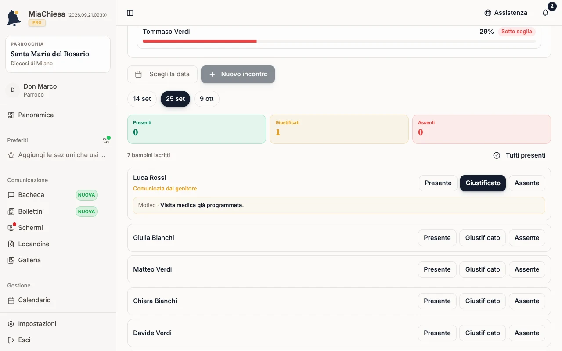
Task: Set Davide Verdi to Giustificato
Action: coord(483,333)
